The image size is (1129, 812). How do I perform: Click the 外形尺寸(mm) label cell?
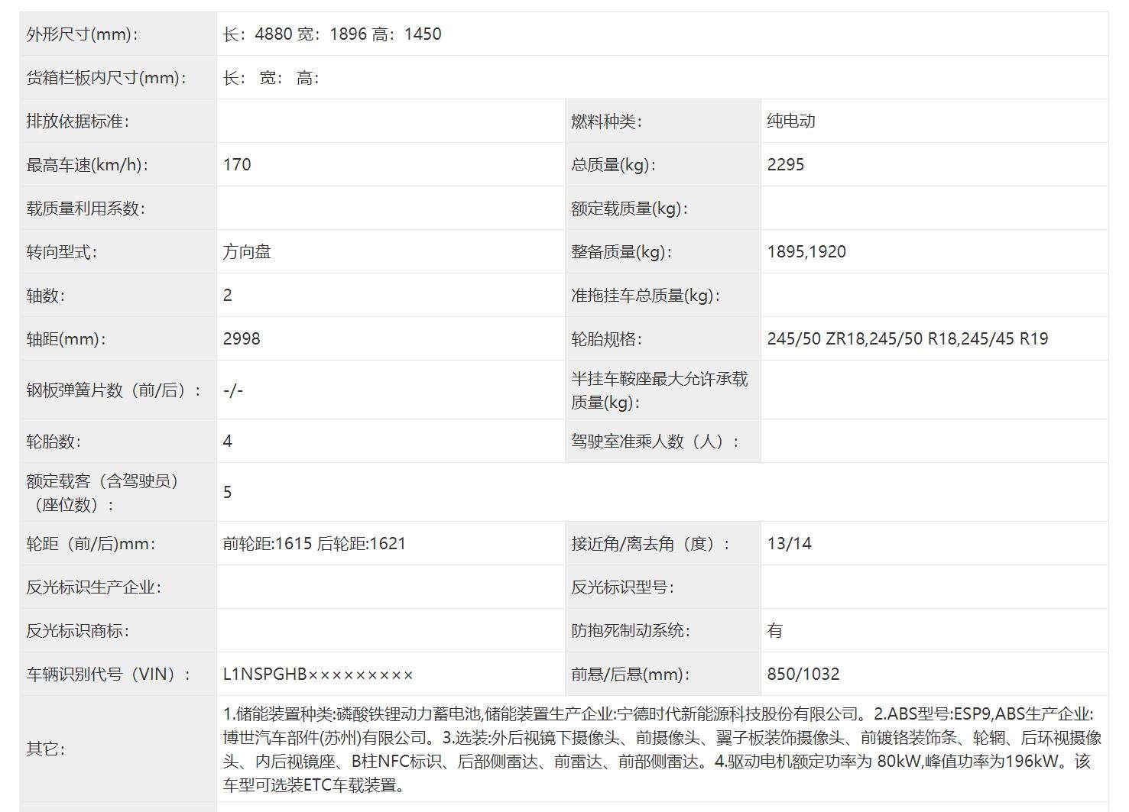pyautogui.click(x=82, y=34)
